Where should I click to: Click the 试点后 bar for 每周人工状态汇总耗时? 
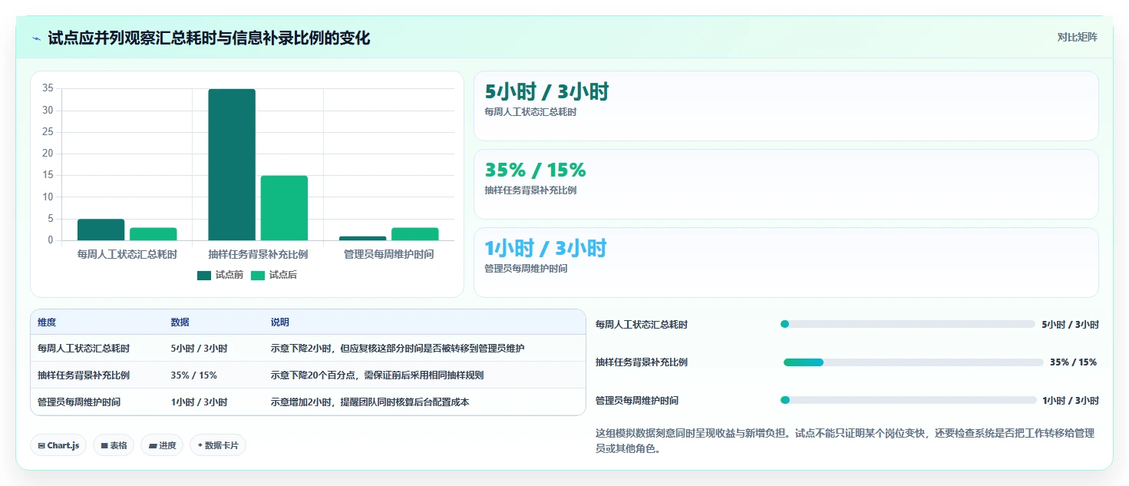click(x=154, y=234)
